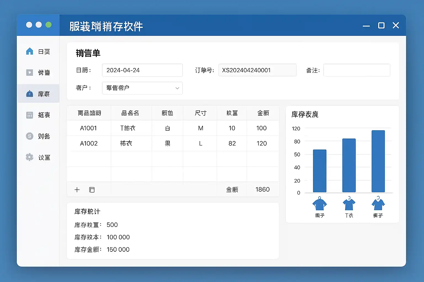424x282 pixels.
Task: Select the A1002 product code cell
Action: point(89,143)
